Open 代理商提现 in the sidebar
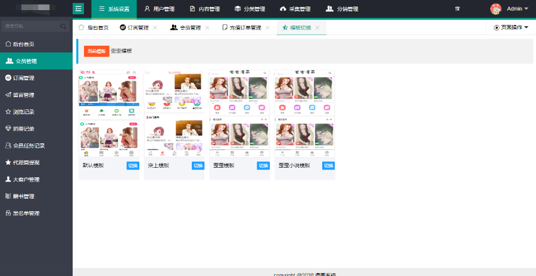 click(x=26, y=162)
